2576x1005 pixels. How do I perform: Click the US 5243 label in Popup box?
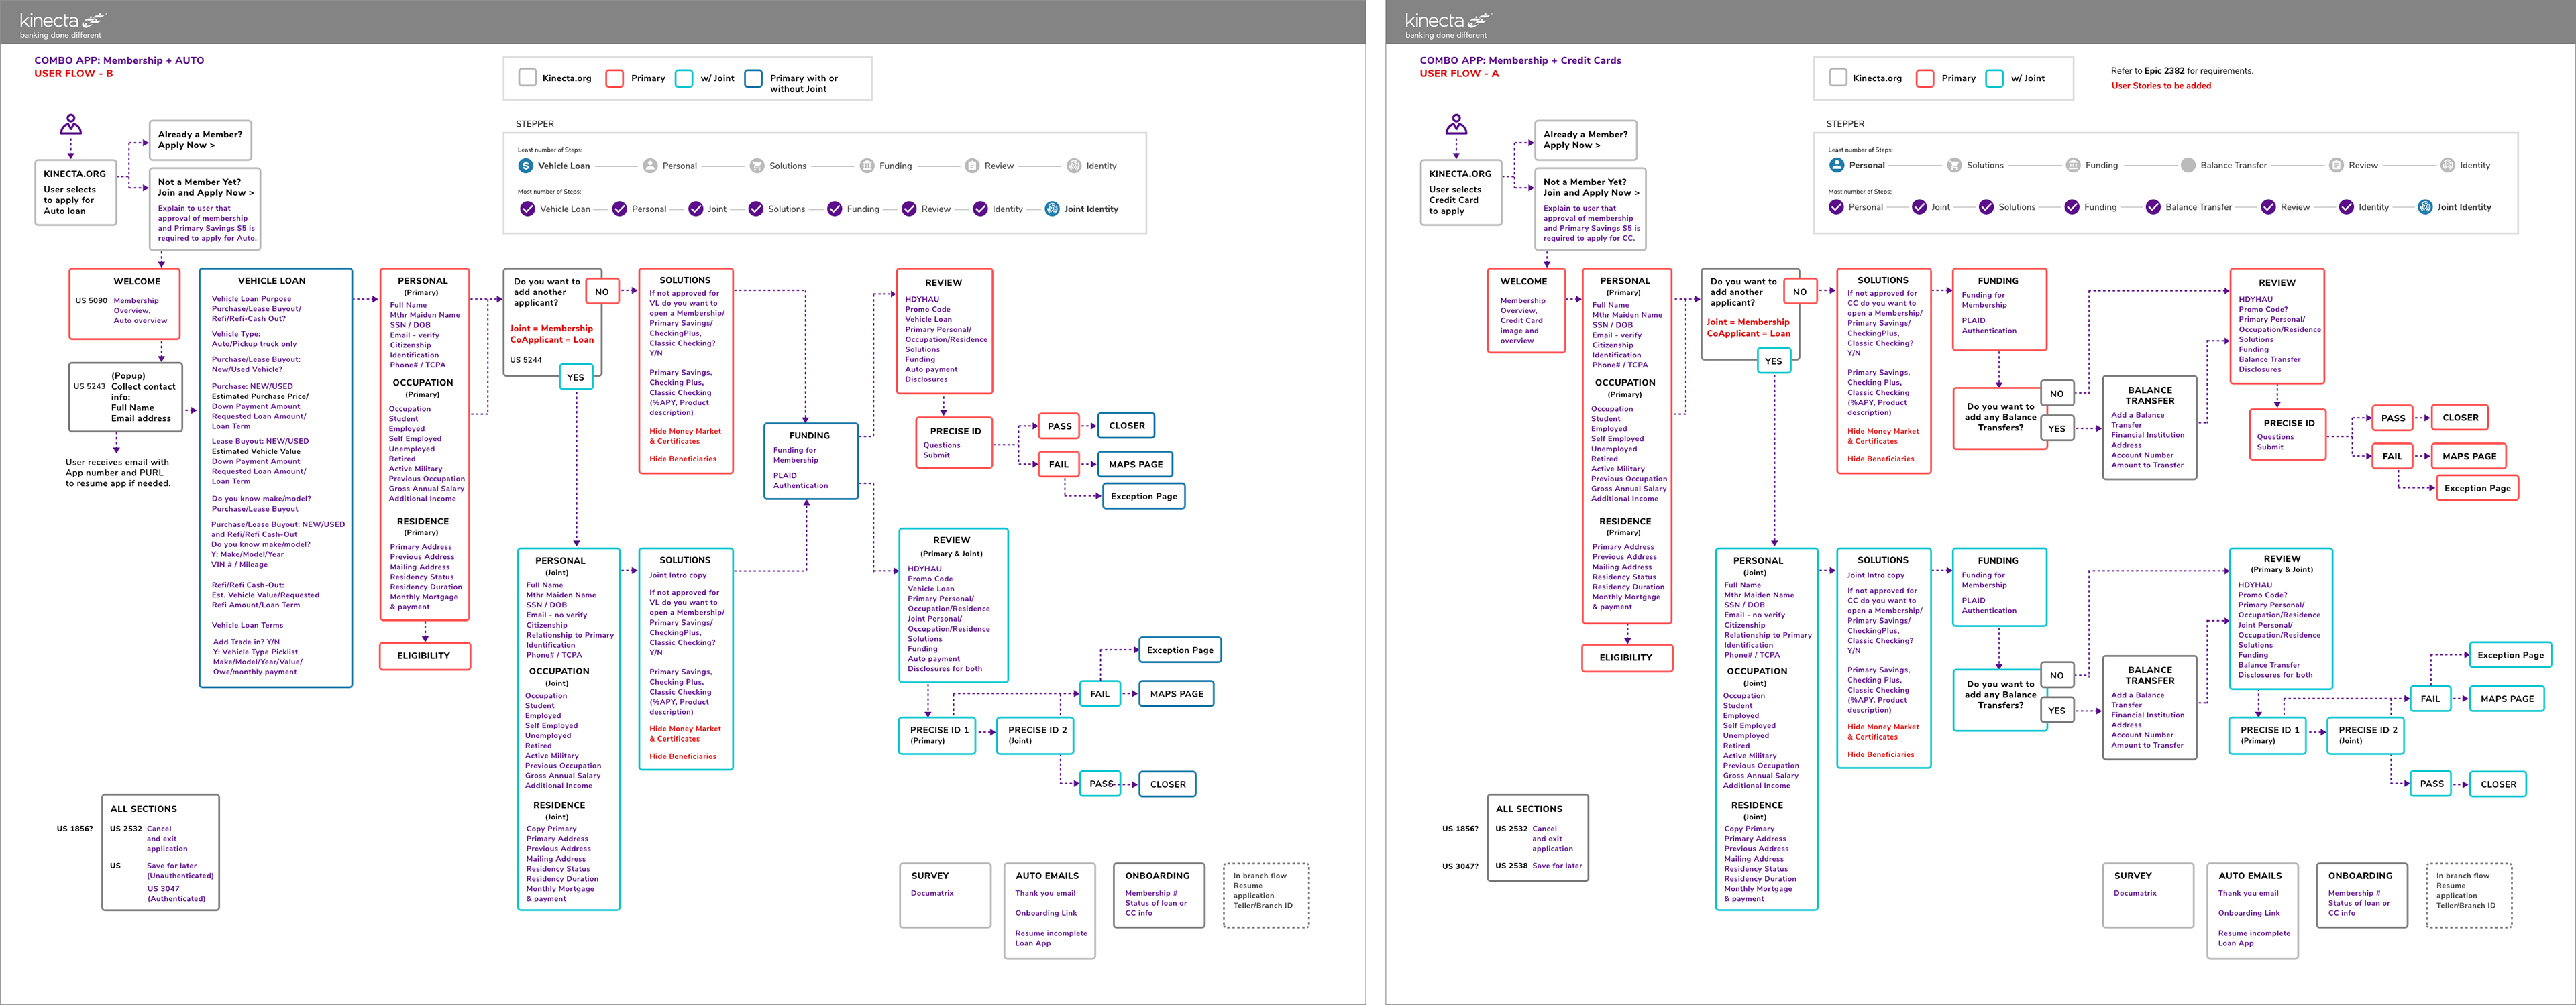click(x=89, y=386)
